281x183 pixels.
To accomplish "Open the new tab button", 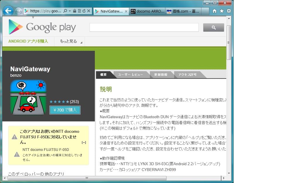I will 205,11.
